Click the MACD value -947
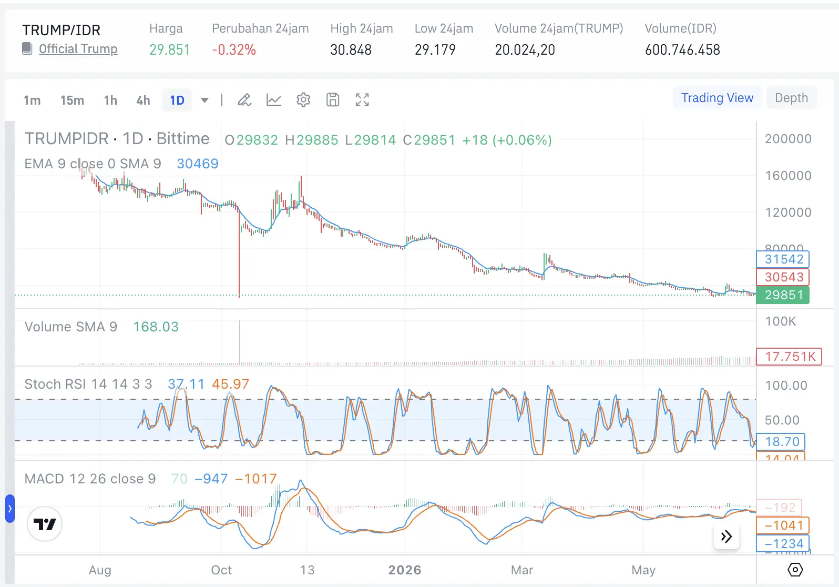 [211, 479]
